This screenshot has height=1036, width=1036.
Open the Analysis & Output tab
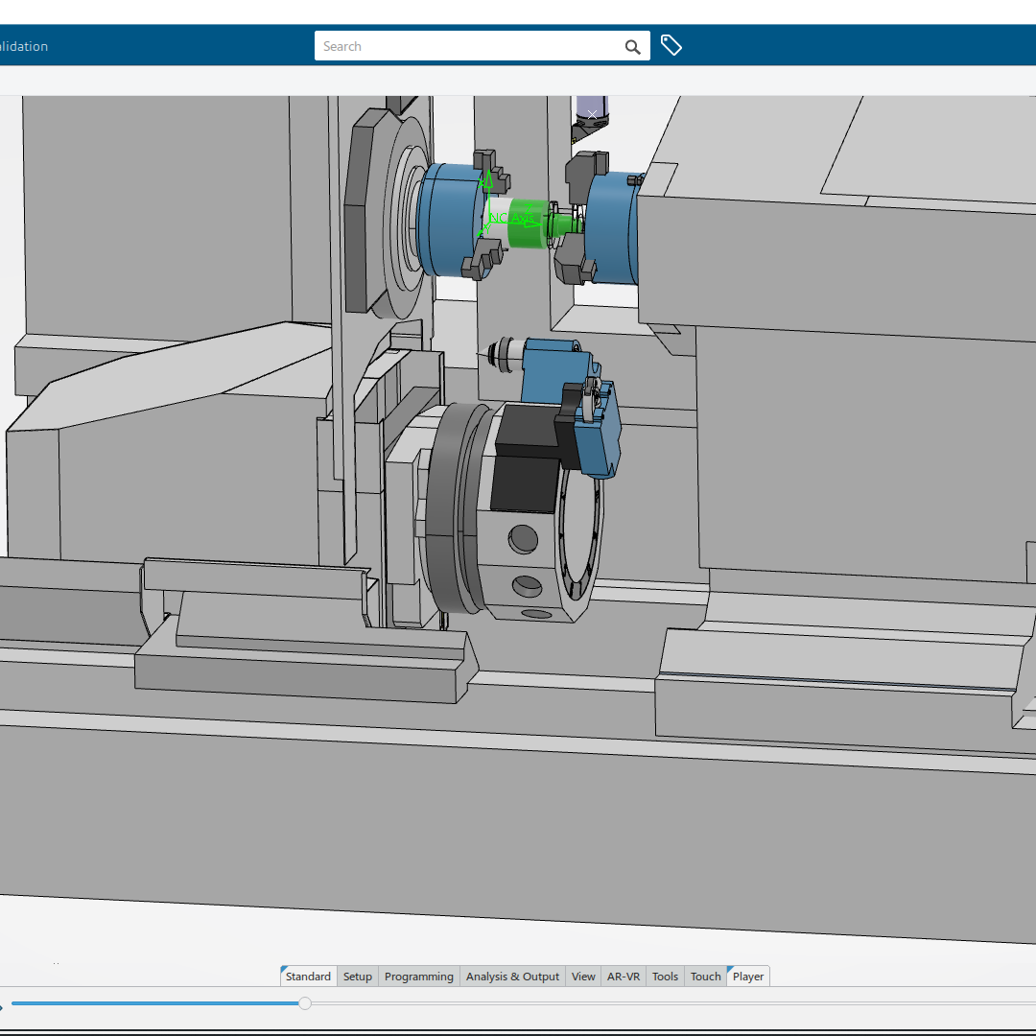coord(512,977)
